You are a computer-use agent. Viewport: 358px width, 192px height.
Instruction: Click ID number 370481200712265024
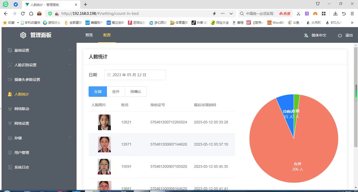pyautogui.click(x=169, y=122)
